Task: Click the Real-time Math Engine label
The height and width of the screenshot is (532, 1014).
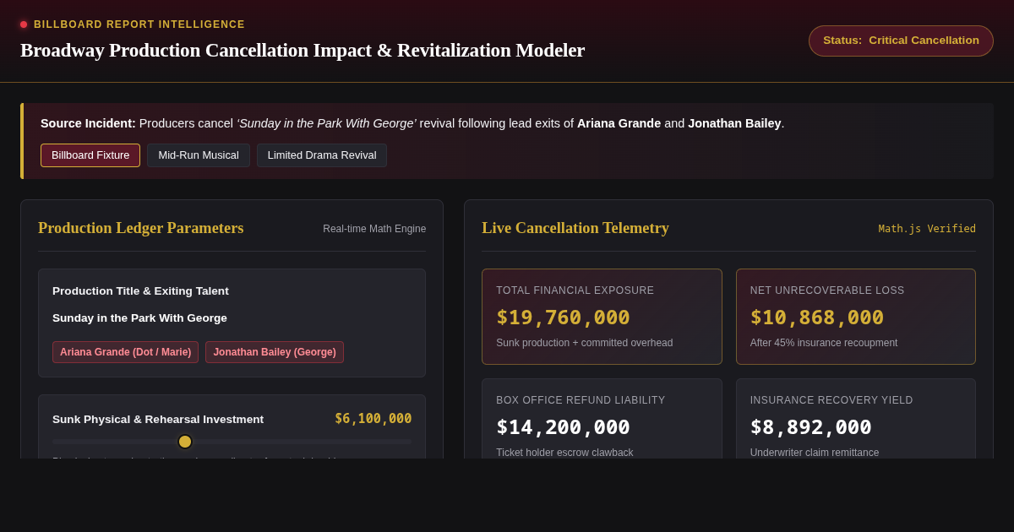Action: point(374,229)
